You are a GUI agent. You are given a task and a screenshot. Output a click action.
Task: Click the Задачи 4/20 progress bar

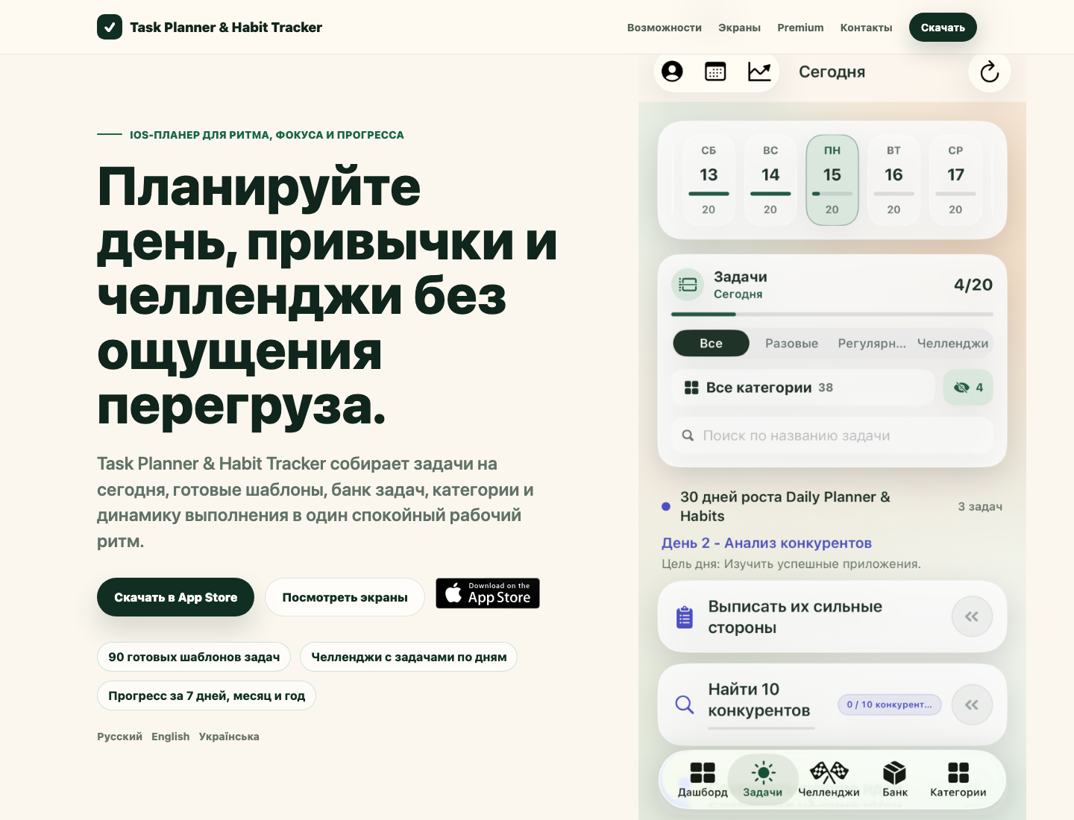pos(832,315)
